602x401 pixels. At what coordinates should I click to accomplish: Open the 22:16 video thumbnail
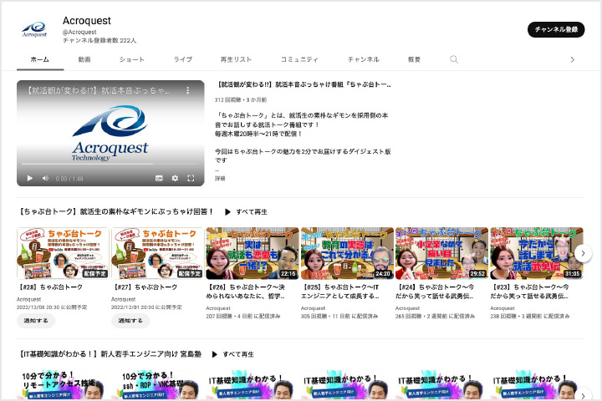click(x=253, y=253)
